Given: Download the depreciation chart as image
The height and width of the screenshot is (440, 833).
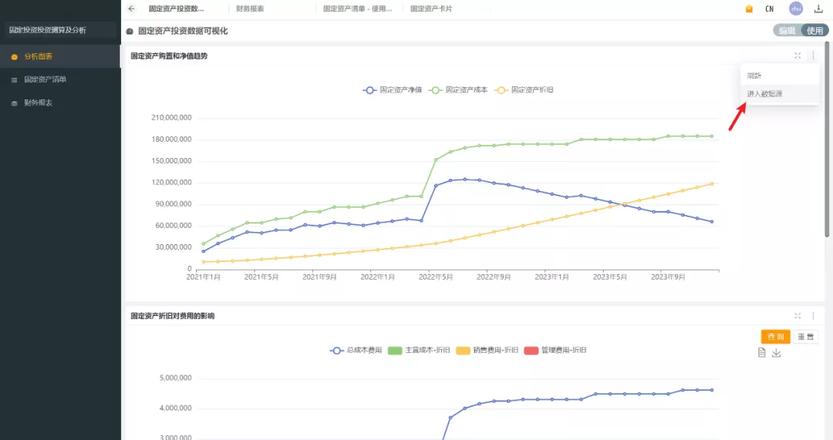Looking at the screenshot, I should point(777,353).
